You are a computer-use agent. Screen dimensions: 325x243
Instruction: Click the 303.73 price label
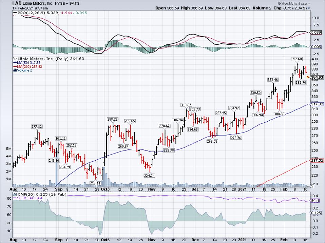coord(195,109)
